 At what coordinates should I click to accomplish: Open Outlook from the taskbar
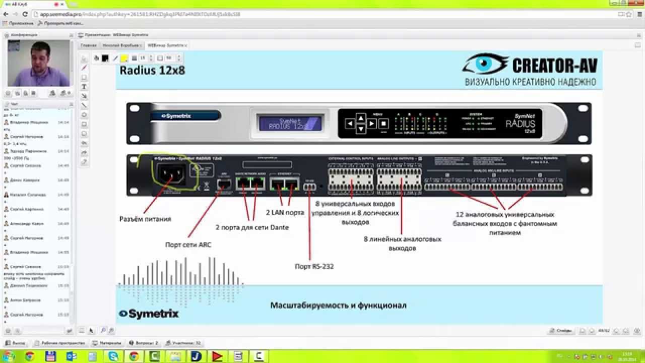pyautogui.click(x=71, y=356)
